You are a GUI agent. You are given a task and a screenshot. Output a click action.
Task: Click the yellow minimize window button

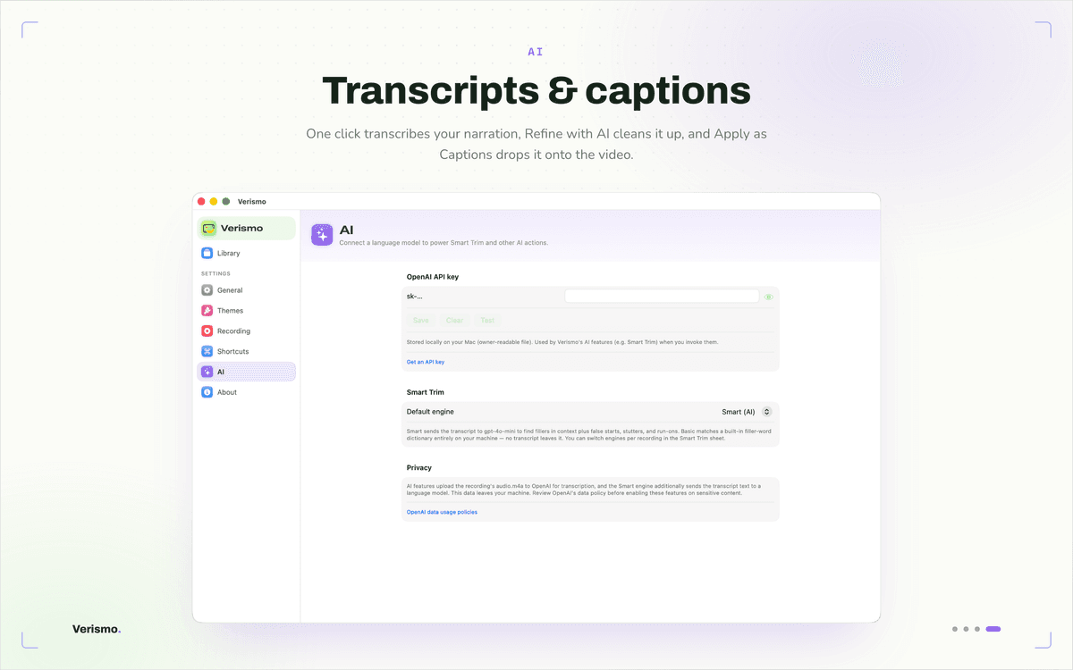(214, 202)
